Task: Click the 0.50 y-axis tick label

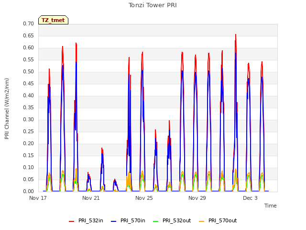Action: (29, 71)
